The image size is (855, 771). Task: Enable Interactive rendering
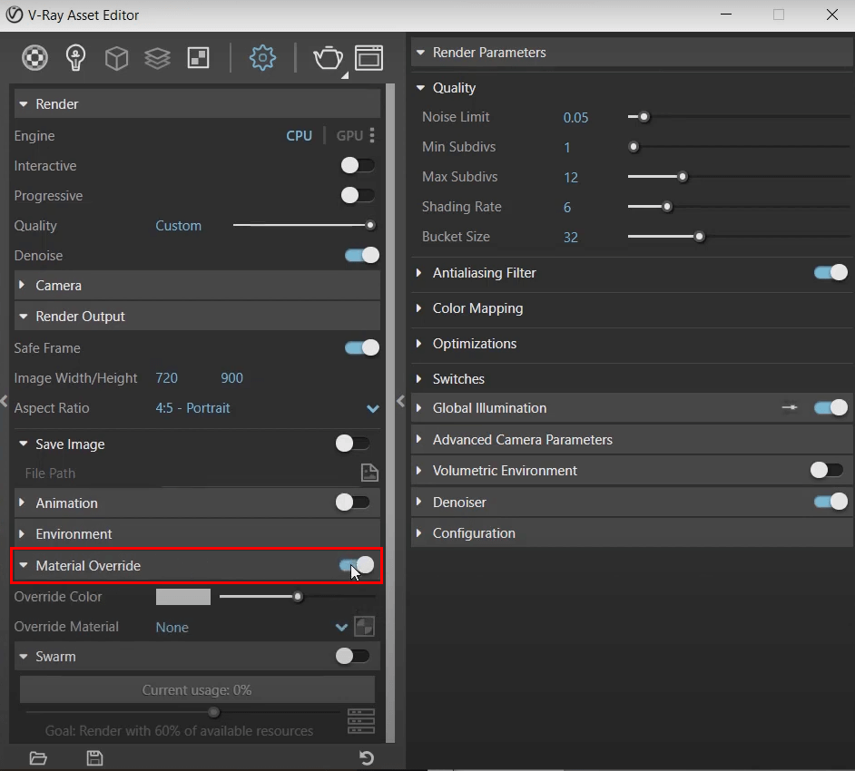(358, 165)
